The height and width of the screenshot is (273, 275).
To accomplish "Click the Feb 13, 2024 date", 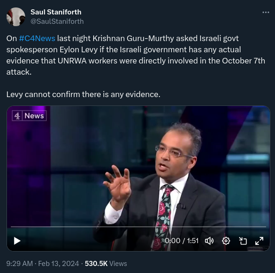I will [58, 264].
